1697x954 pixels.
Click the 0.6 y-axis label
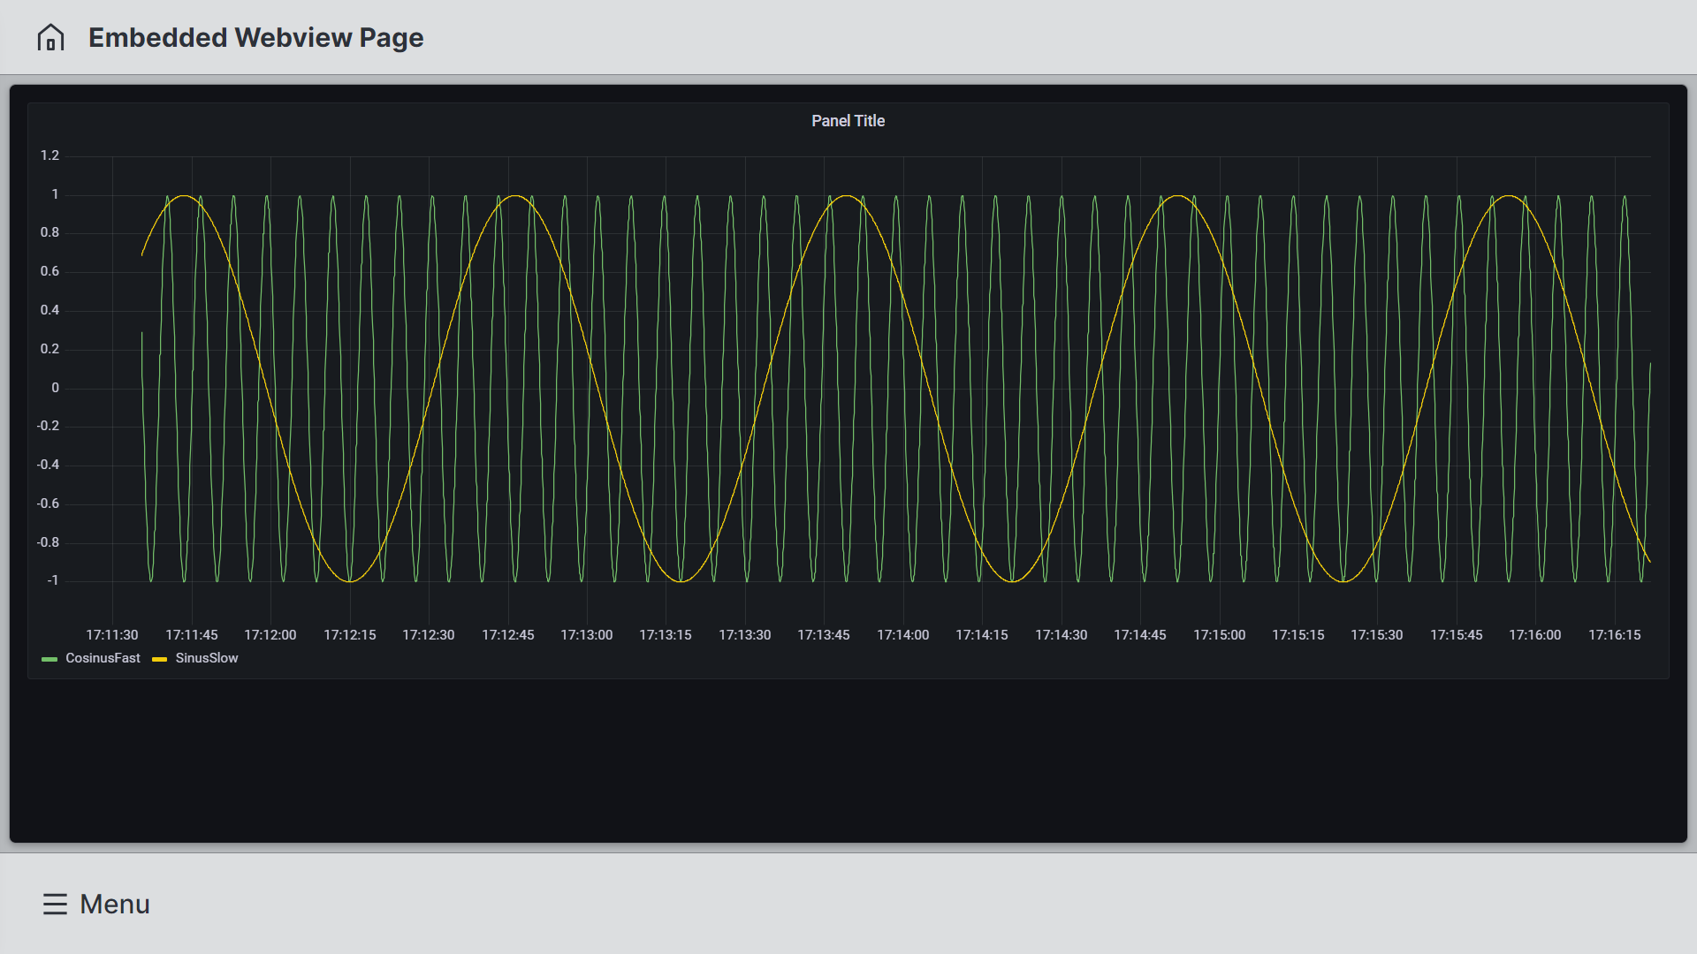click(49, 271)
